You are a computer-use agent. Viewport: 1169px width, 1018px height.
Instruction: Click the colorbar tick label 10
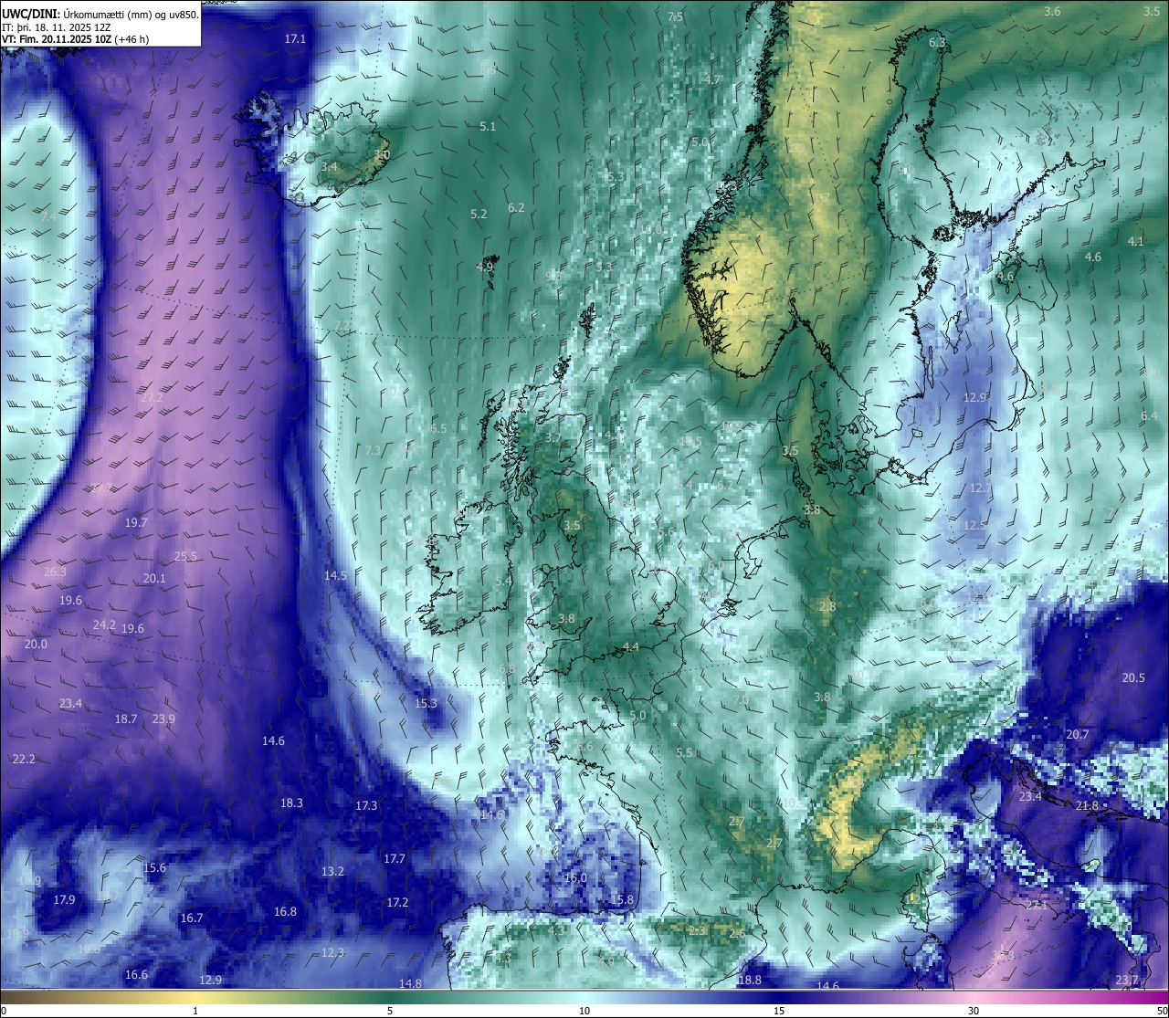point(584,1011)
